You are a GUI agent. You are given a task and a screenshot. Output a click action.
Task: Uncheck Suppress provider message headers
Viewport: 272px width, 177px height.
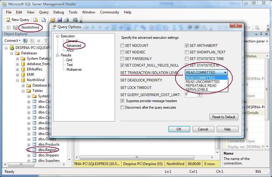[122, 101]
